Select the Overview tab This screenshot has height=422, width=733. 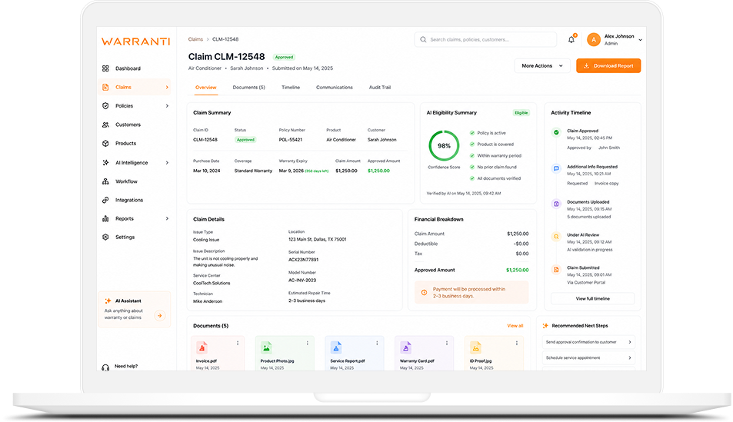click(205, 88)
